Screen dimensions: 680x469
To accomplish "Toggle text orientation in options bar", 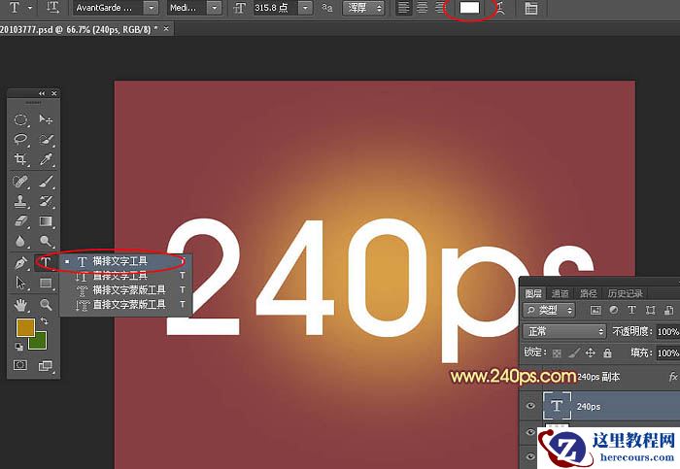I will coord(52,8).
